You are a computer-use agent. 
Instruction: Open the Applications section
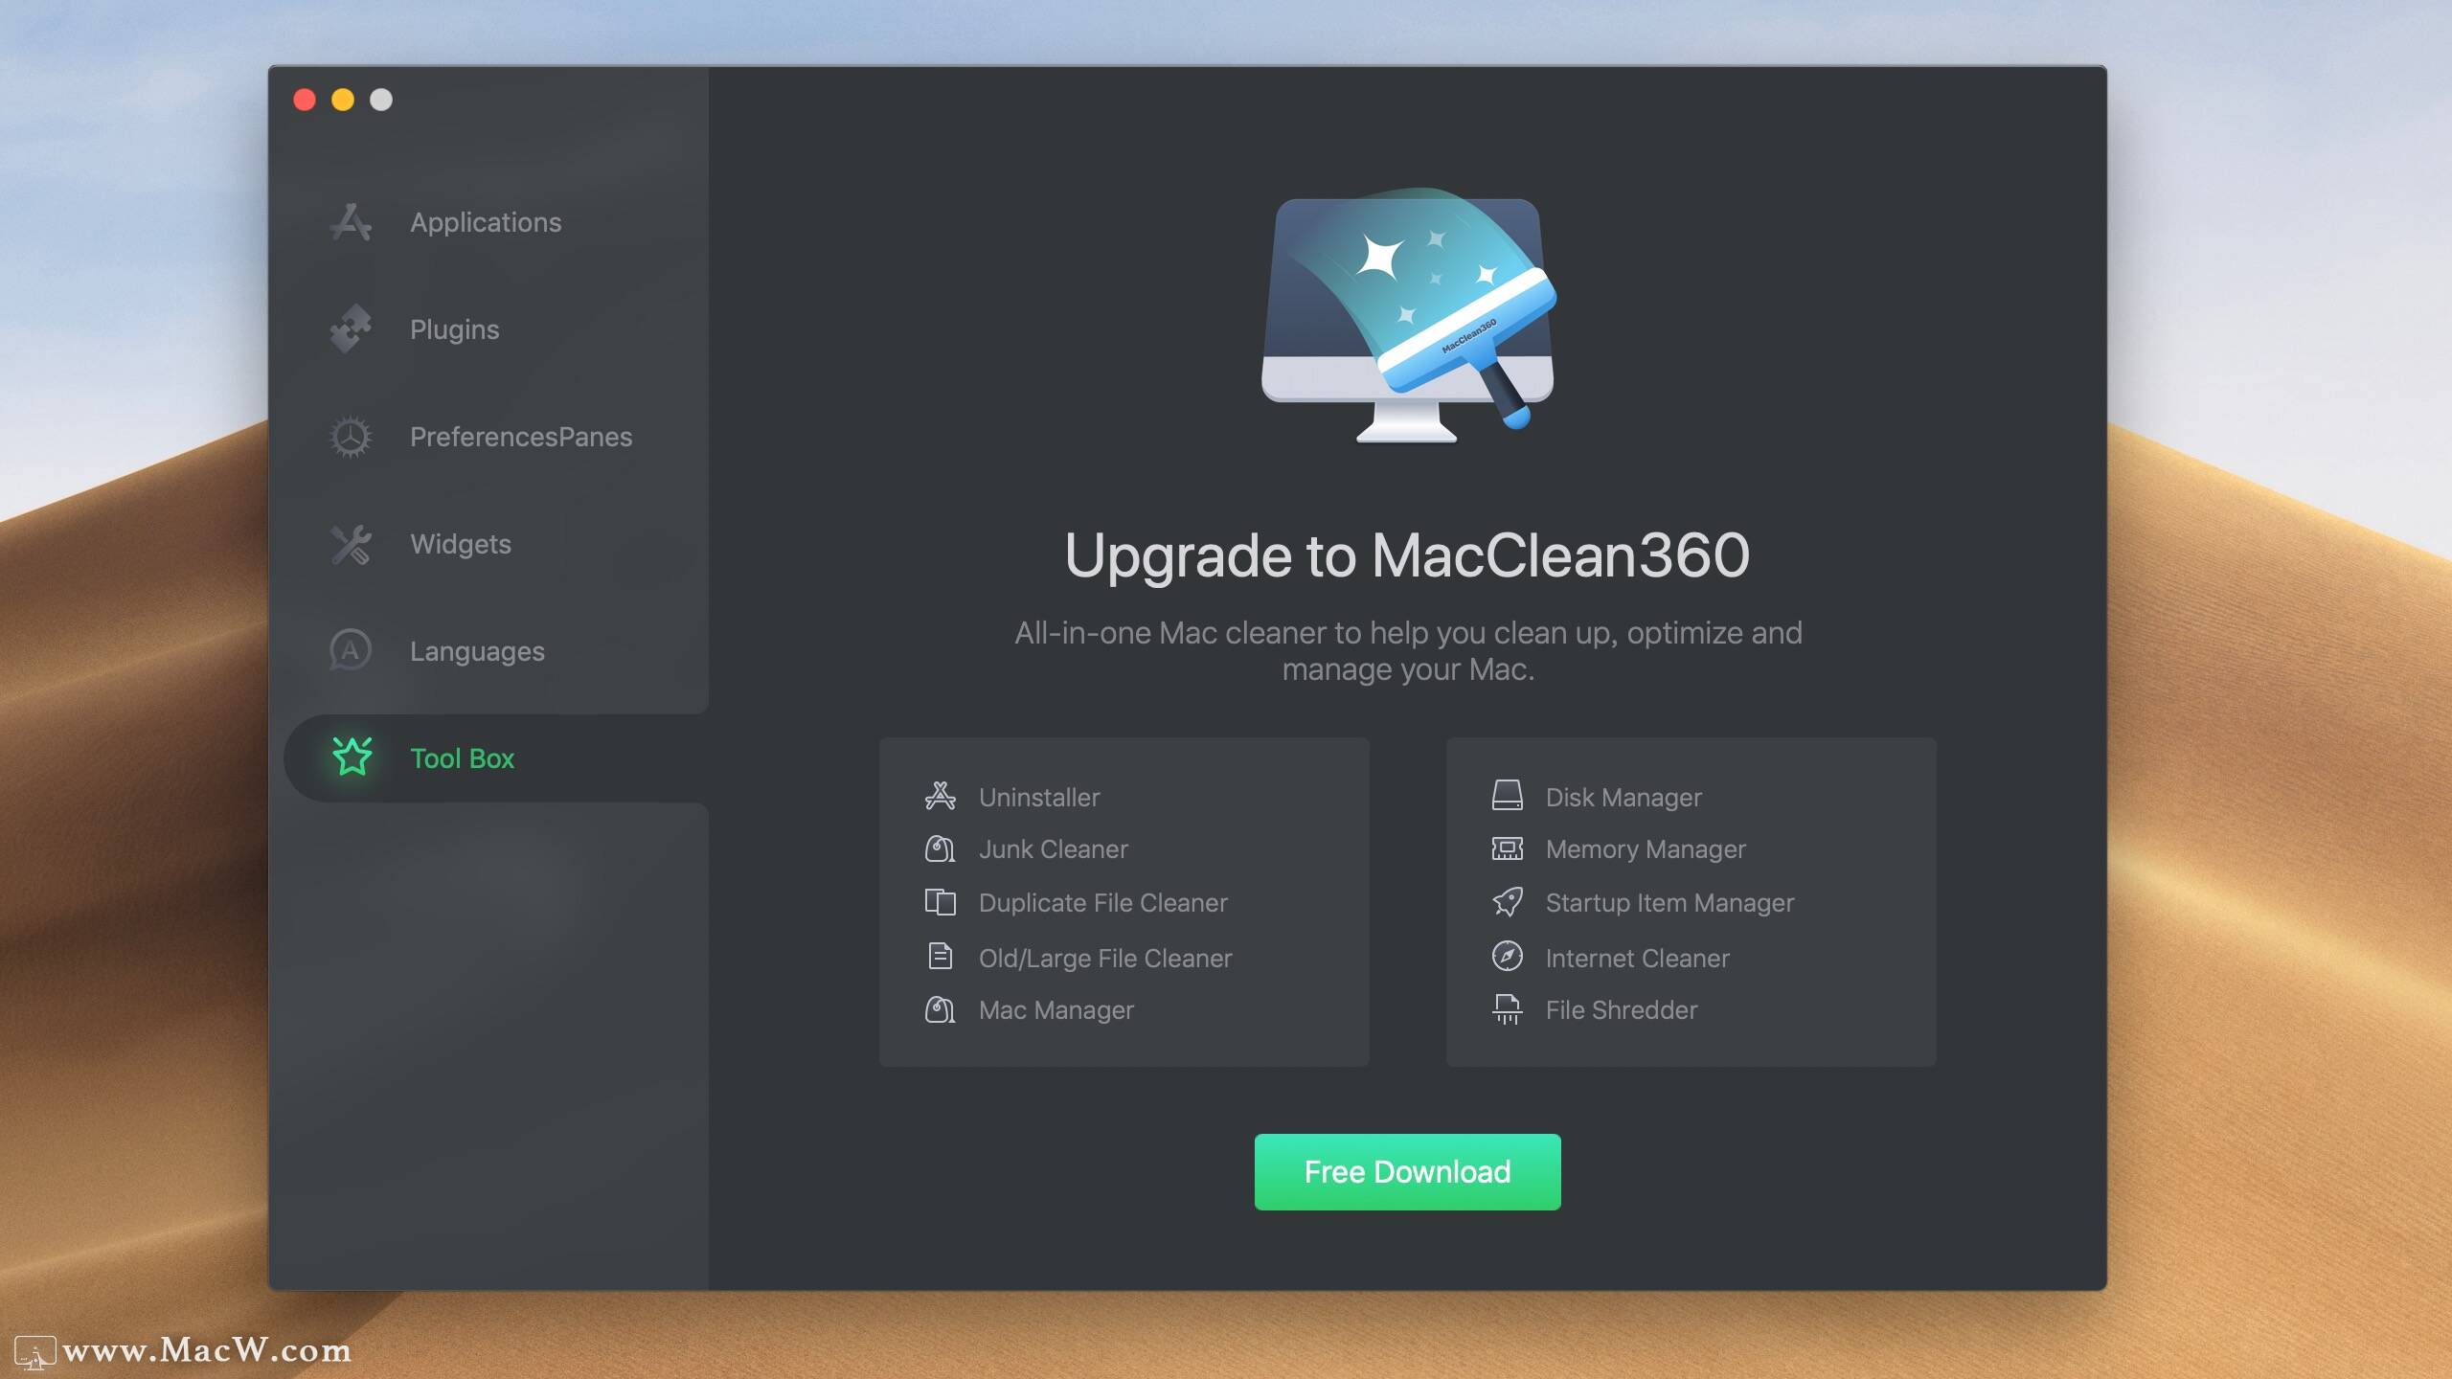(x=496, y=222)
